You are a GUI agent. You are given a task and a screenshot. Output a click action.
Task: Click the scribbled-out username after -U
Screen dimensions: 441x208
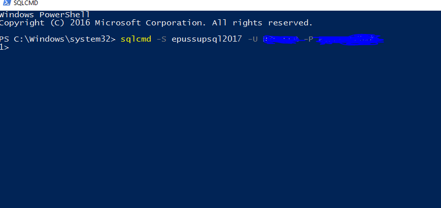(x=281, y=40)
